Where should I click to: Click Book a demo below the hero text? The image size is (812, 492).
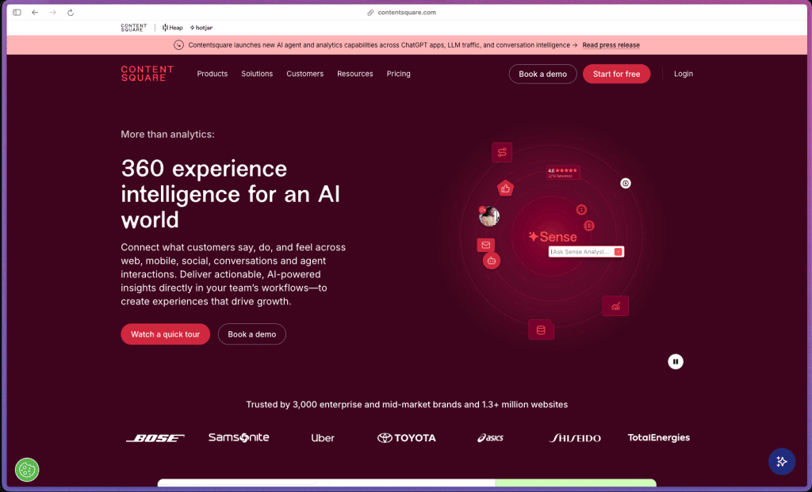251,334
